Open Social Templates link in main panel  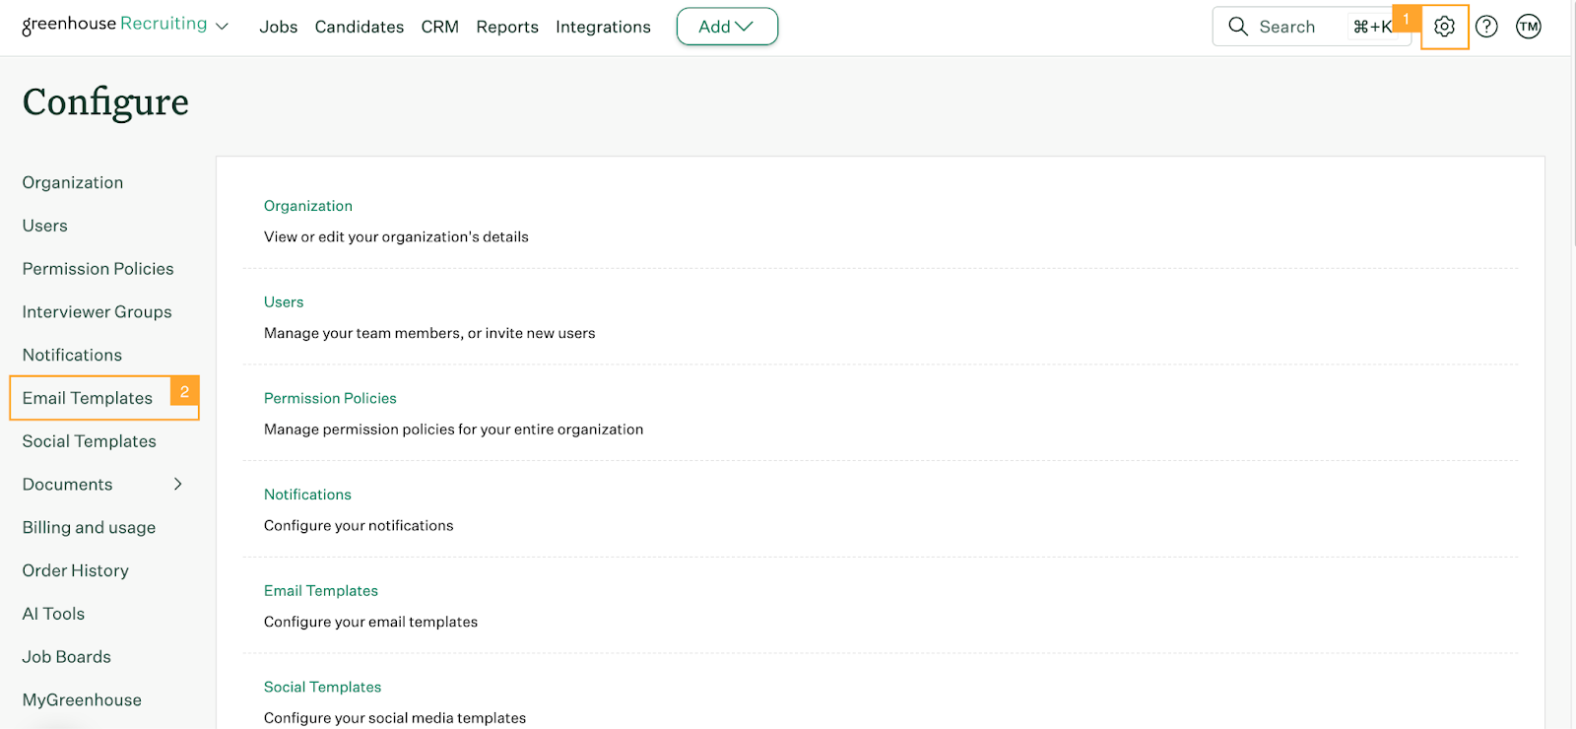pos(322,687)
